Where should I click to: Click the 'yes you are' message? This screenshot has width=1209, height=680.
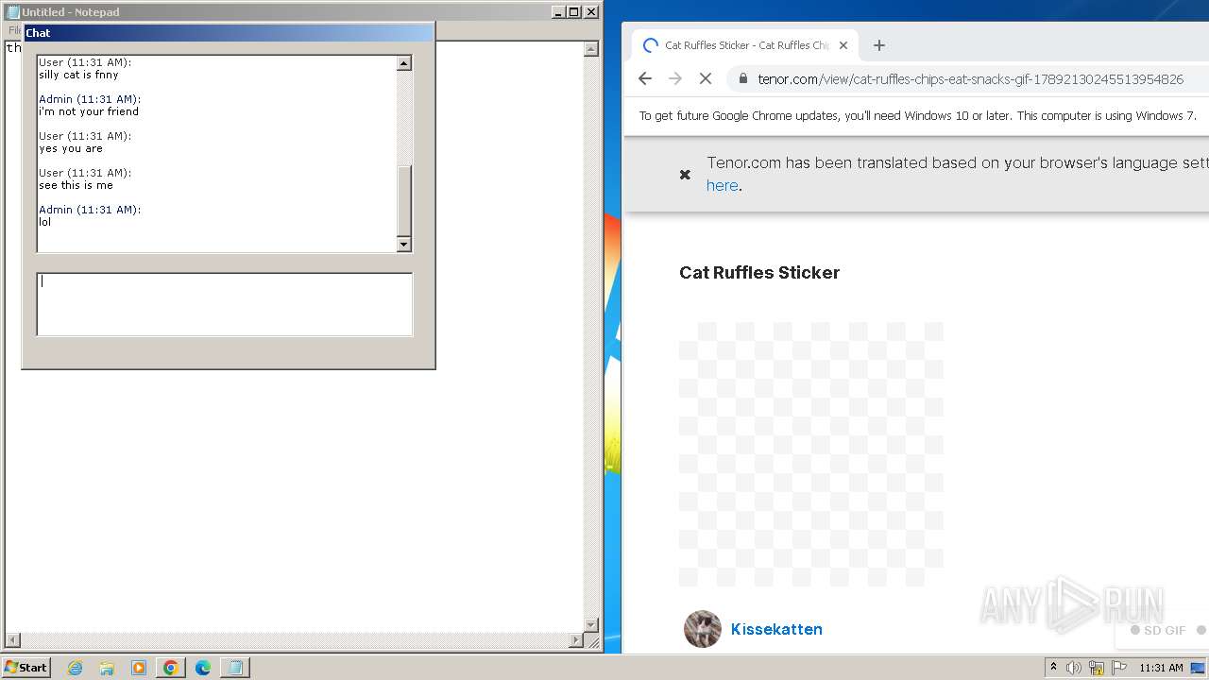(71, 148)
